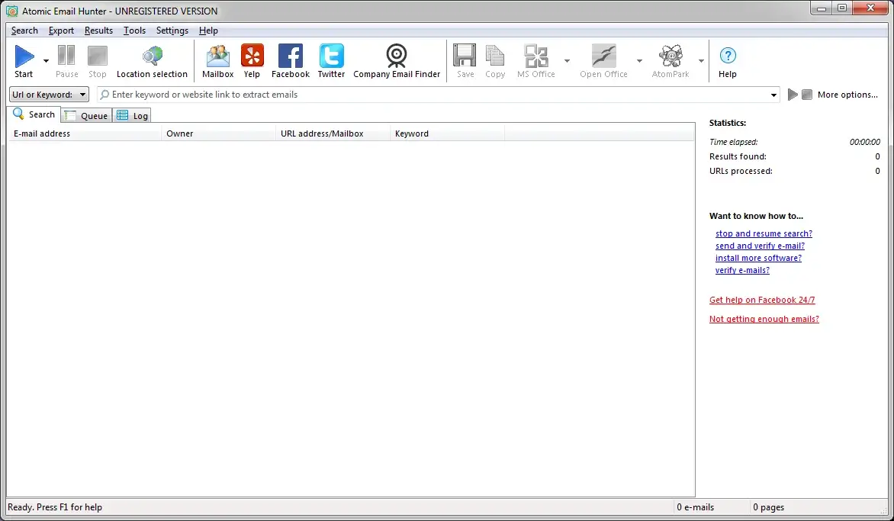The width and height of the screenshot is (894, 521).
Task: Open the Settings menu
Action: tap(172, 31)
